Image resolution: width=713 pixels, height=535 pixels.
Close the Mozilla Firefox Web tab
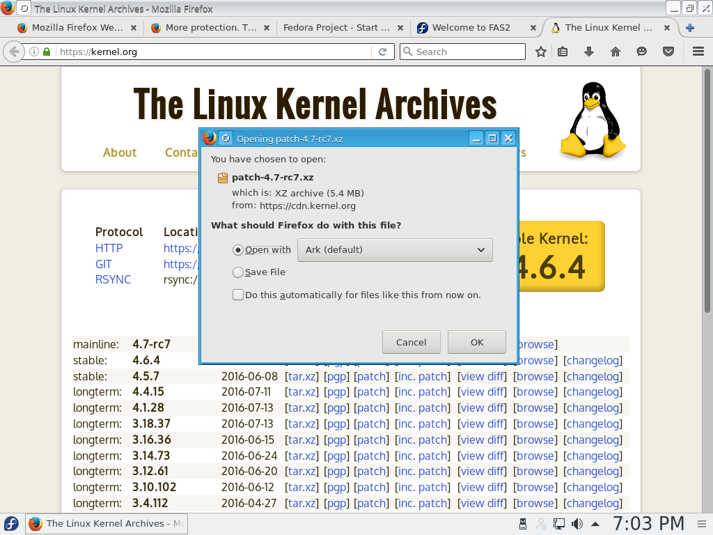(134, 28)
